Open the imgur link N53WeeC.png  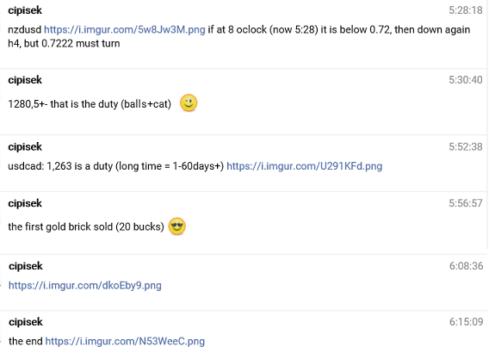point(125,341)
